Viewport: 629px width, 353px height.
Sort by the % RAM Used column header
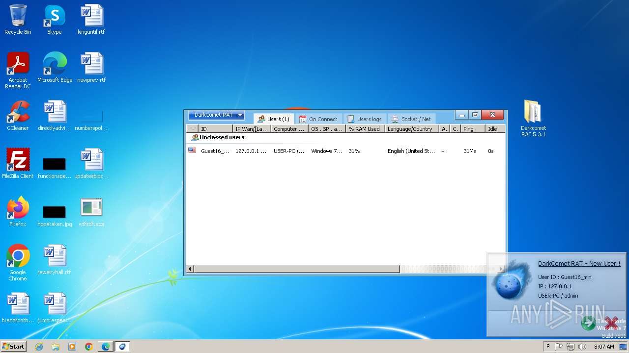click(x=366, y=129)
